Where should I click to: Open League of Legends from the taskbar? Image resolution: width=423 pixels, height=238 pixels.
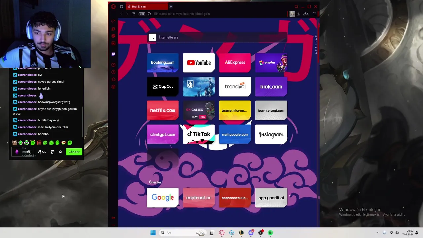[x=241, y=233]
